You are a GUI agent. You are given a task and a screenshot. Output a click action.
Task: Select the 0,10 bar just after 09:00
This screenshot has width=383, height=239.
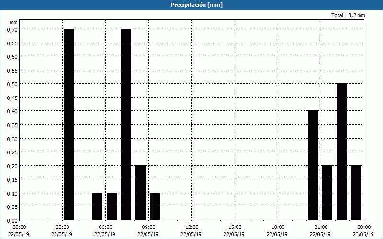pos(155,206)
